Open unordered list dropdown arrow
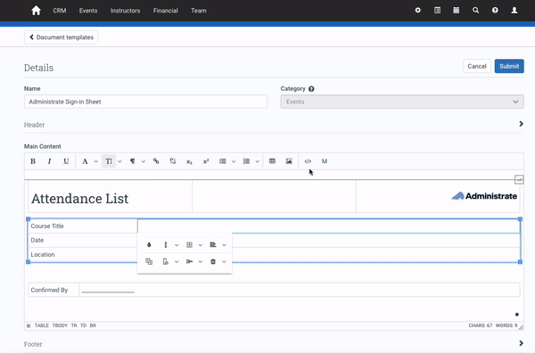The width and height of the screenshot is (535, 353). tap(234, 161)
